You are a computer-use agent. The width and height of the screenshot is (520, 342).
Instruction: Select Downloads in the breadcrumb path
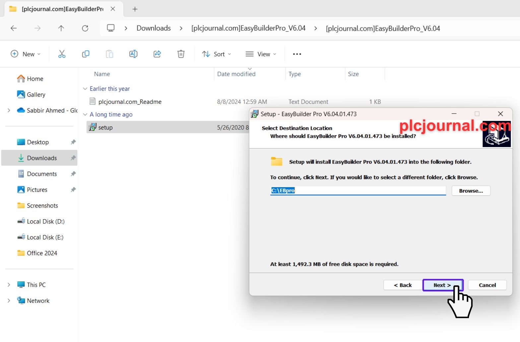tap(154, 28)
